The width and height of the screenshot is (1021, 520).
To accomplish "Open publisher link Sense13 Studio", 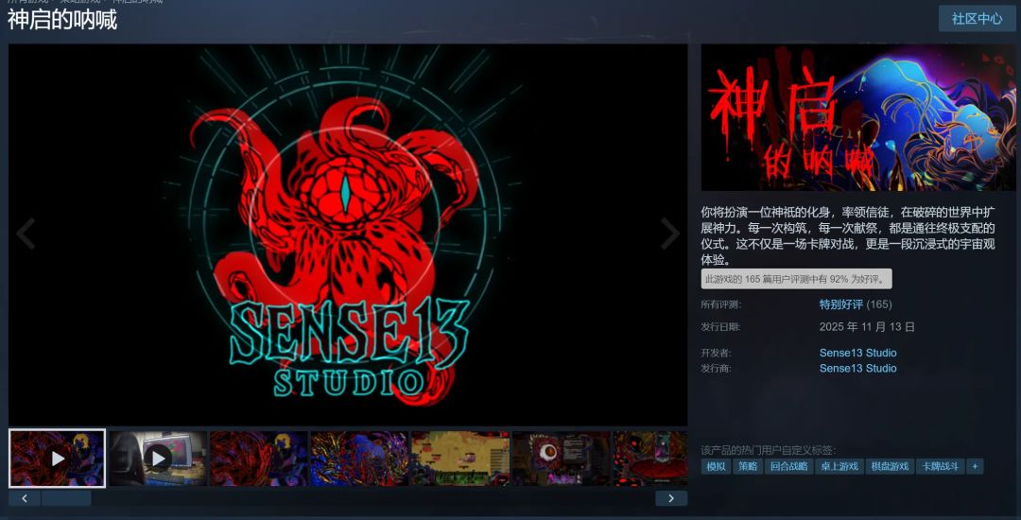I will (857, 369).
